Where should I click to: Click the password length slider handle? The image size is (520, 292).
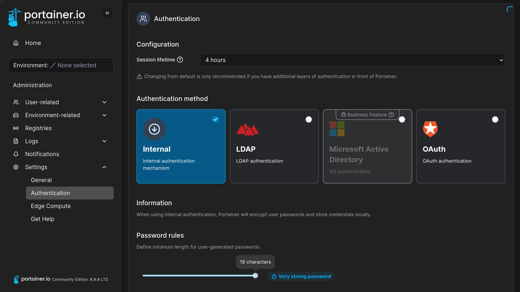tap(255, 275)
